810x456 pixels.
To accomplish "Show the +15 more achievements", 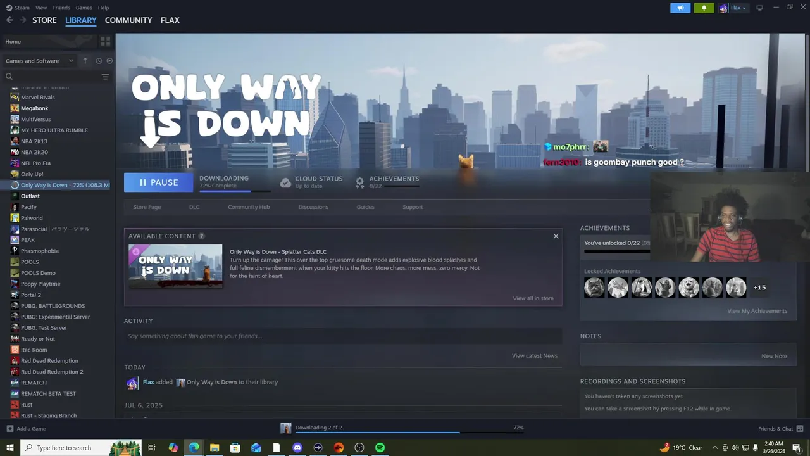I will pyautogui.click(x=759, y=288).
